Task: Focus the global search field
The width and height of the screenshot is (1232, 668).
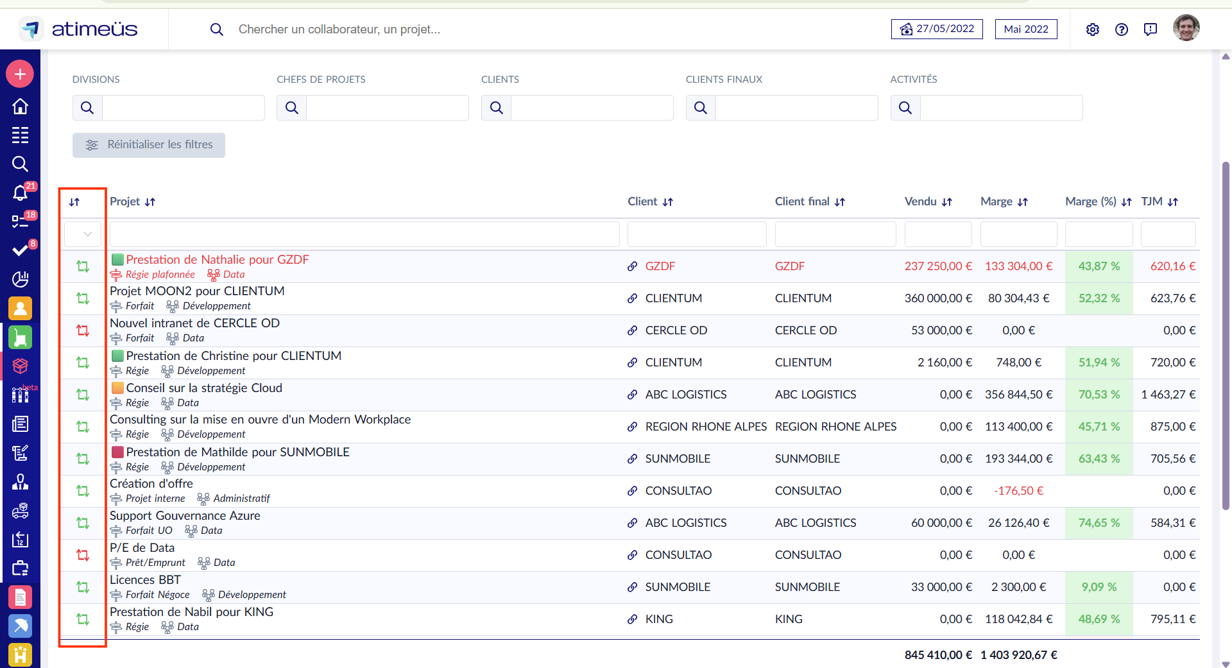Action: (x=339, y=30)
